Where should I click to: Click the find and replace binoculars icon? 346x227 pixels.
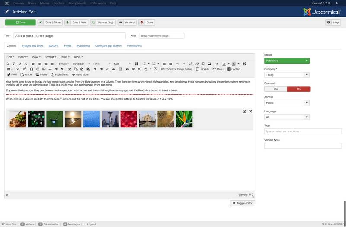pos(136,64)
